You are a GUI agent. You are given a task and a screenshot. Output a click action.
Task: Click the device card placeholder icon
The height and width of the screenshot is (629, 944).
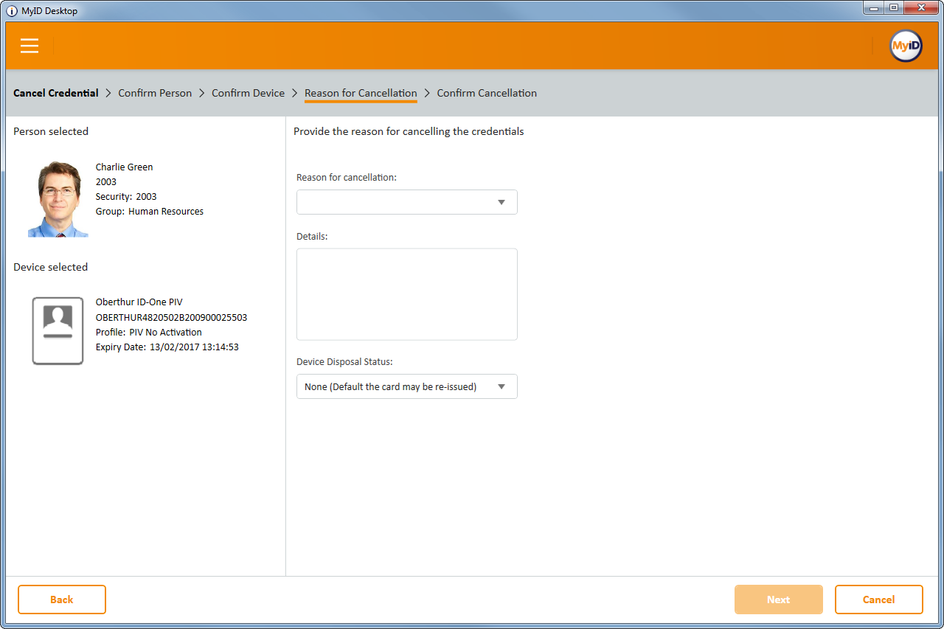coord(58,330)
